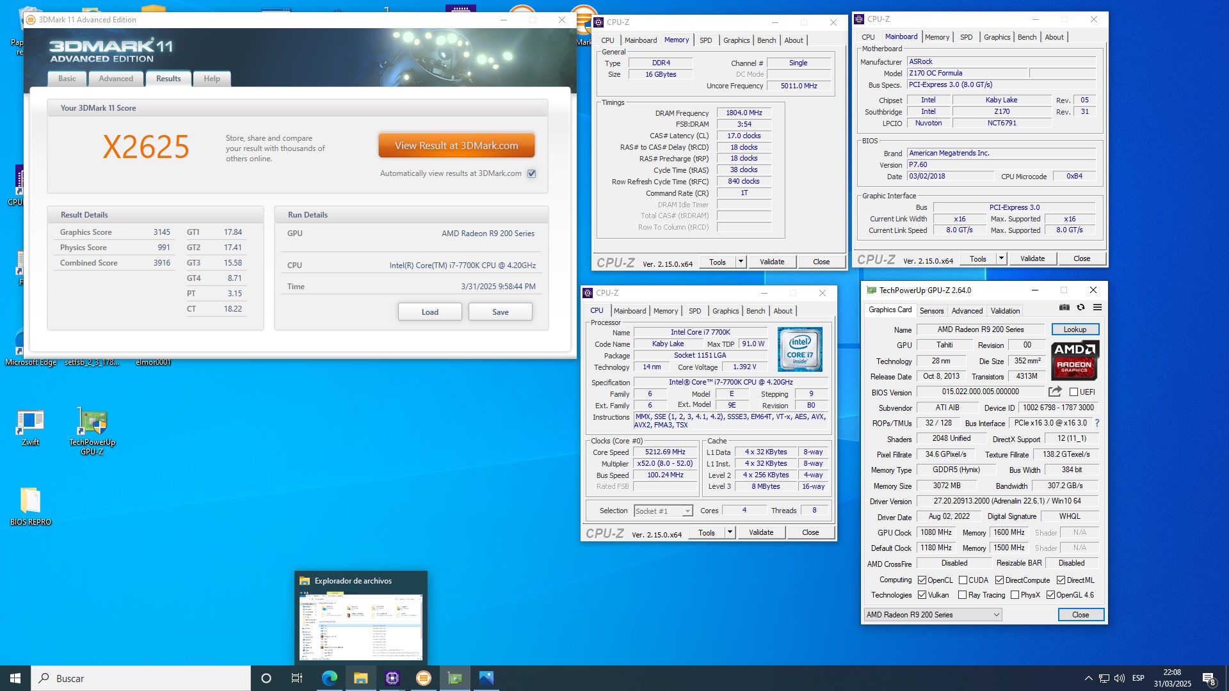Click the Save button in 3DMark
Screen dimensions: 1229x691
coord(501,312)
